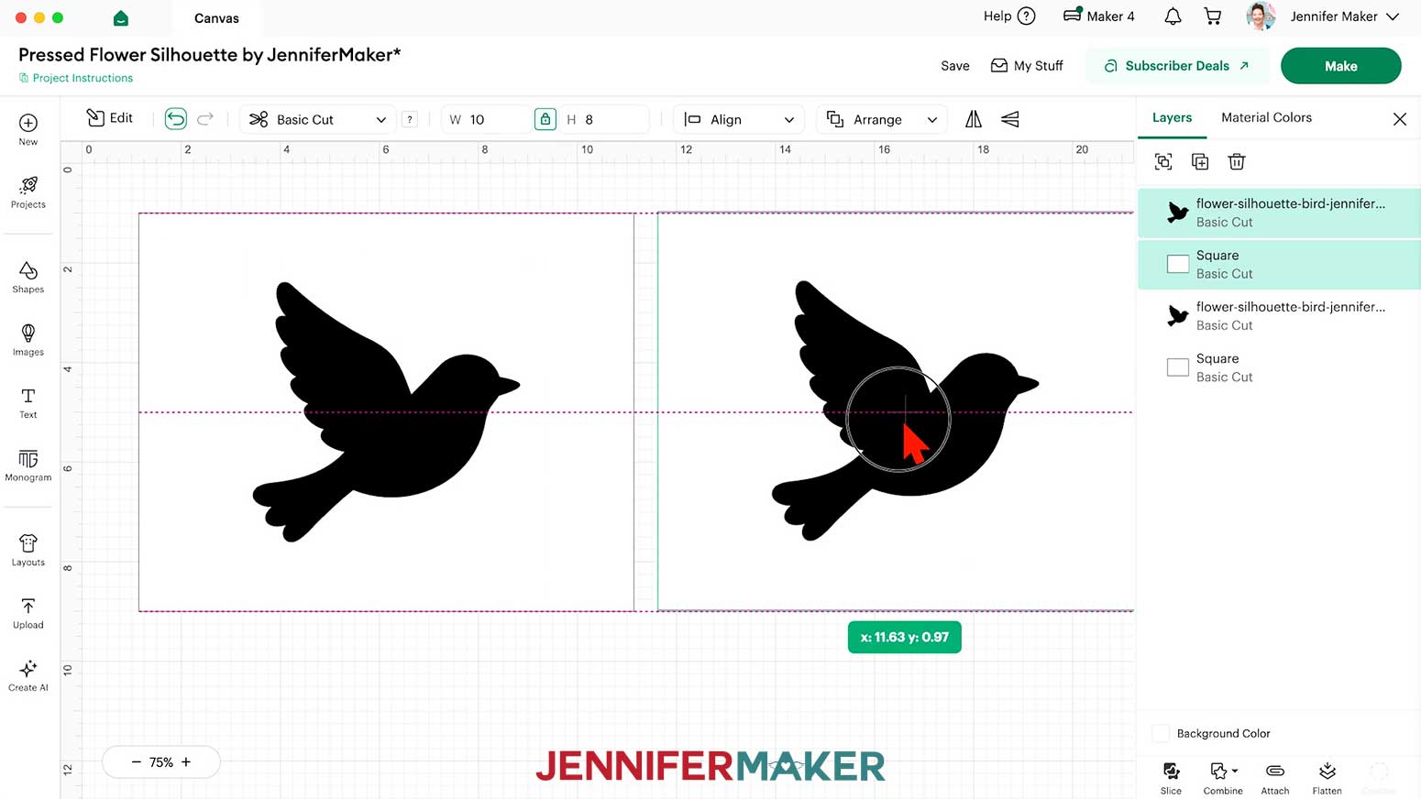This screenshot has height=799, width=1421.
Task: Zoom out with the minus button
Action: (136, 762)
